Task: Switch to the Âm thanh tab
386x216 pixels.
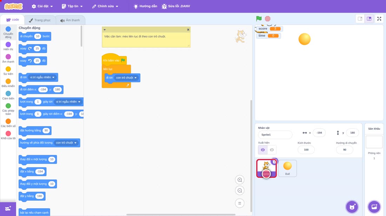Action: tap(70, 20)
